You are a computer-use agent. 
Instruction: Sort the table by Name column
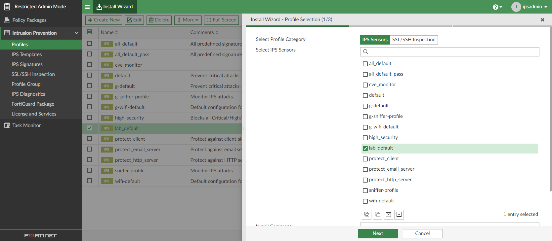109,32
